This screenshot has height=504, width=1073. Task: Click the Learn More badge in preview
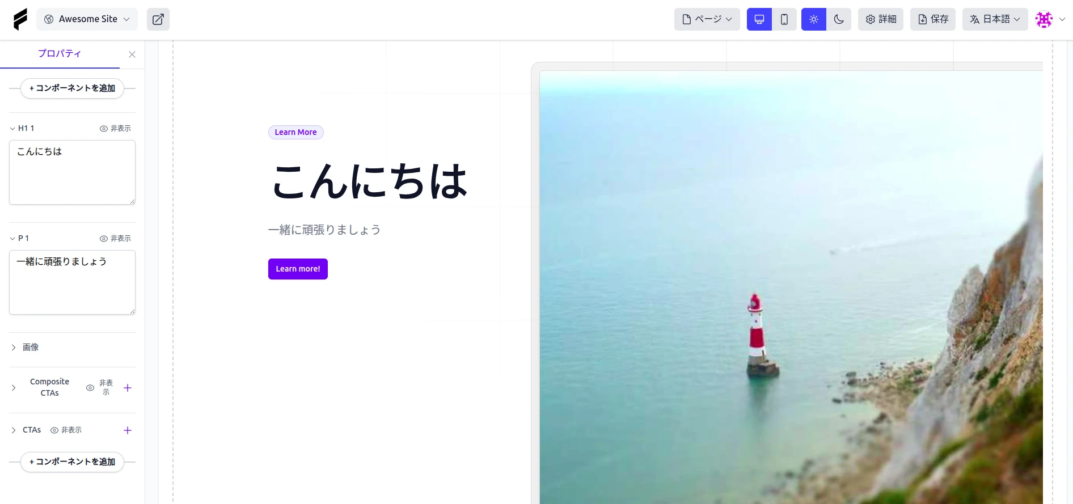[295, 132]
